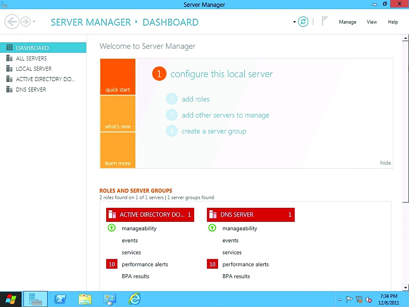Select the quick start tile
The height and width of the screenshot is (307, 409).
coord(118,77)
